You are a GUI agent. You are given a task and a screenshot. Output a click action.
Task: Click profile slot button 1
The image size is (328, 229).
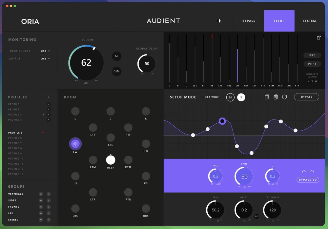(49, 104)
